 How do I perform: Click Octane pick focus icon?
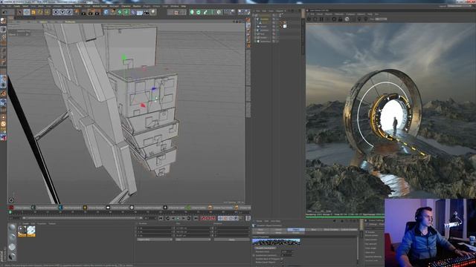click(x=358, y=19)
